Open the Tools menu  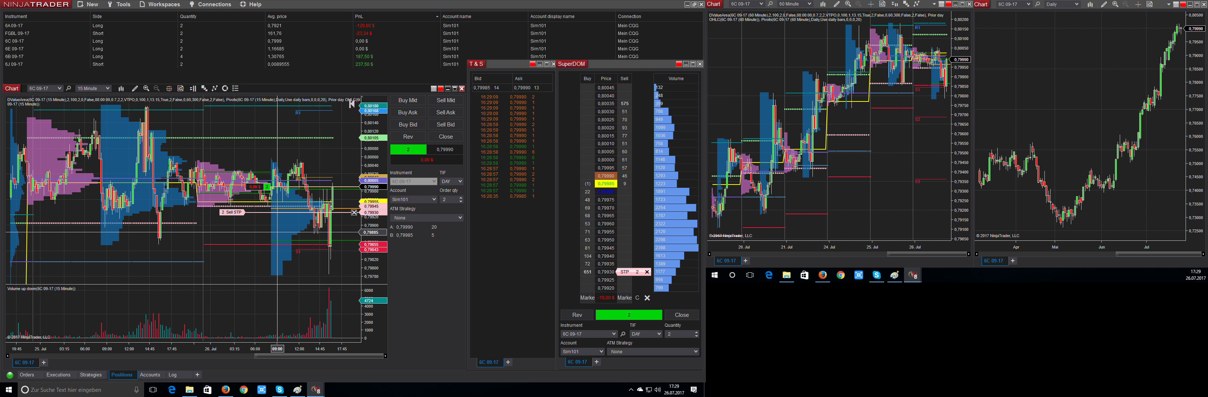(119, 4)
